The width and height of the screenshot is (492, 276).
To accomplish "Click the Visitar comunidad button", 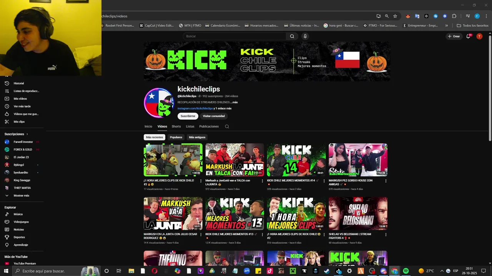I will click(214, 116).
